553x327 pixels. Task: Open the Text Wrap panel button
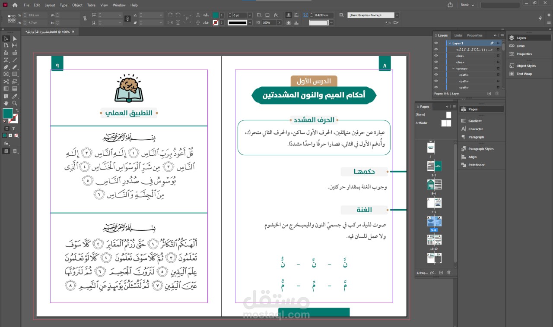[x=524, y=74]
